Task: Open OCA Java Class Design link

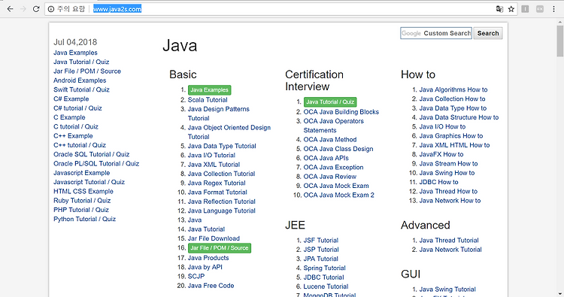Action: [x=338, y=149]
